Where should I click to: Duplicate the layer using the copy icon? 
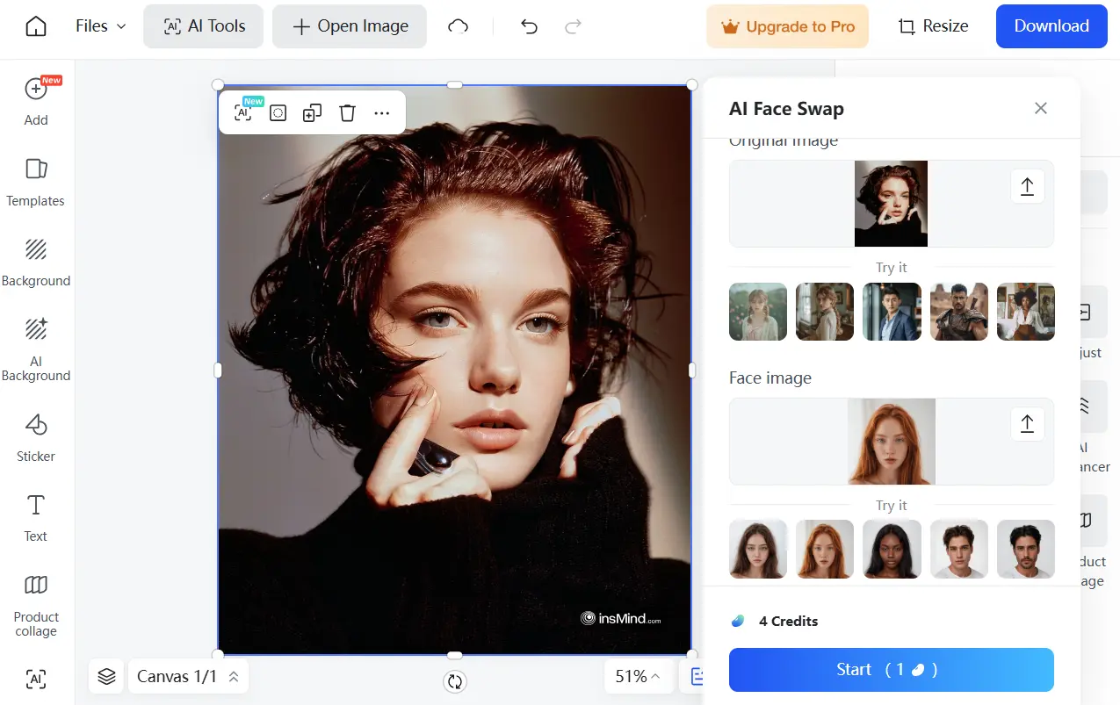click(312, 113)
